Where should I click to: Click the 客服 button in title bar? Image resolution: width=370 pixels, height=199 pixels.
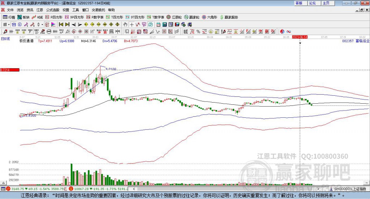(301, 3)
